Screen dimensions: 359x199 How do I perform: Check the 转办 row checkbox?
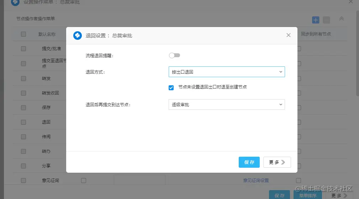pyautogui.click(x=23, y=151)
